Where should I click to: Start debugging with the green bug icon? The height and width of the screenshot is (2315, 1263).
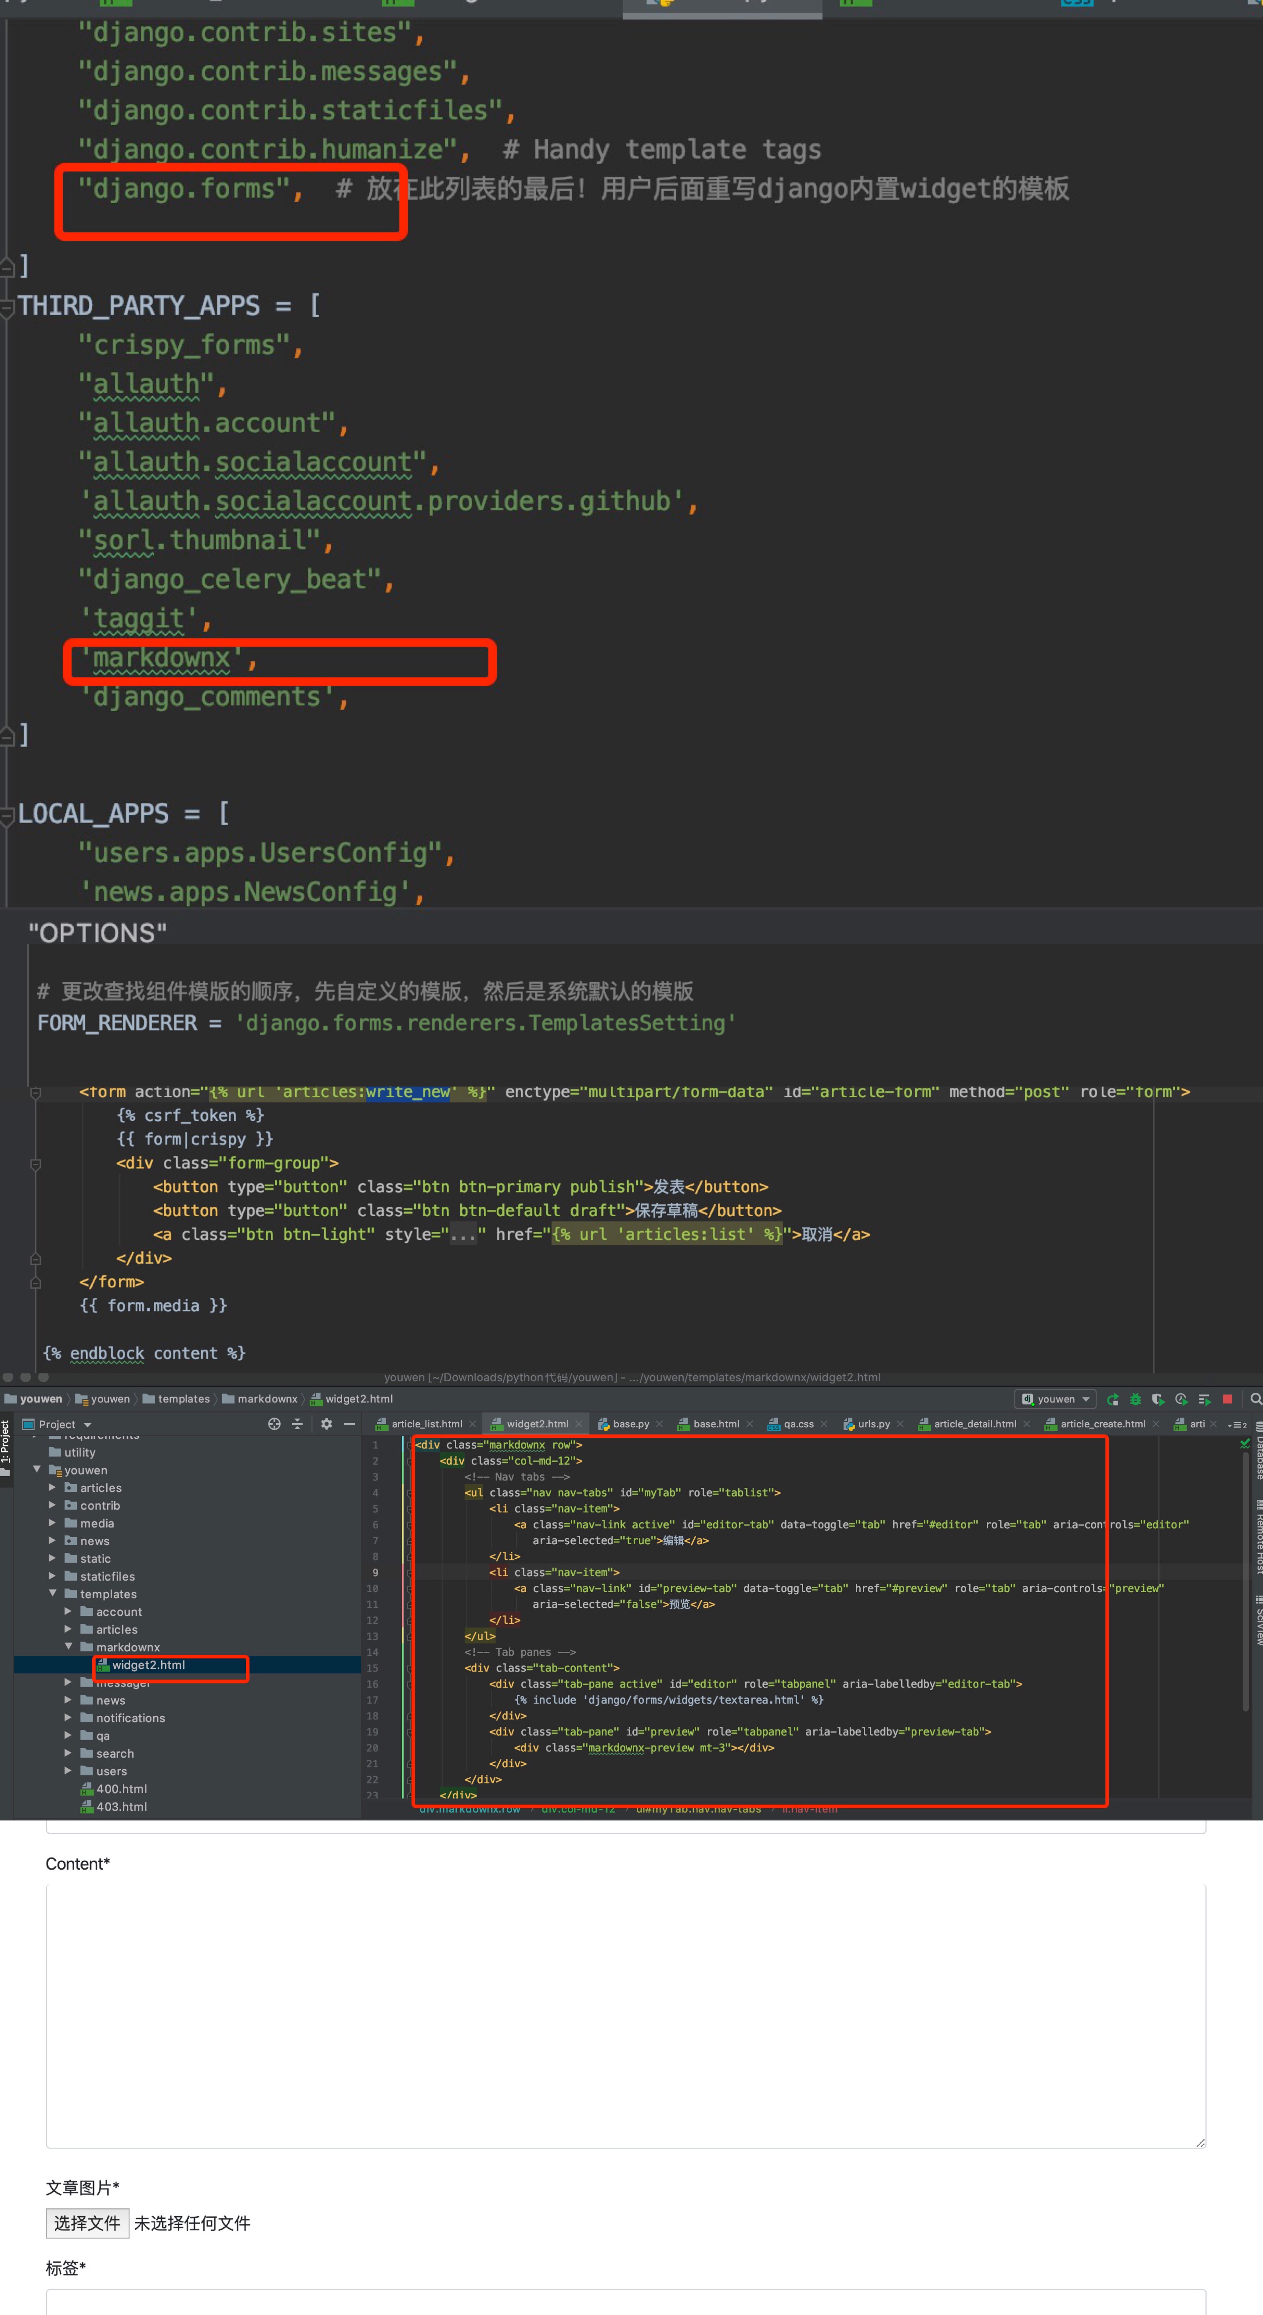pyautogui.click(x=1136, y=1399)
